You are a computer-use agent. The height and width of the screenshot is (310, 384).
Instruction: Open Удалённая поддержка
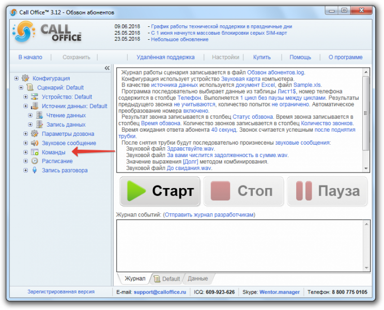(165, 57)
